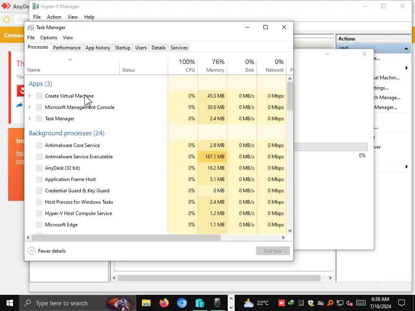The image size is (415, 311).
Task: Switch to the App history tab
Action: click(x=98, y=48)
